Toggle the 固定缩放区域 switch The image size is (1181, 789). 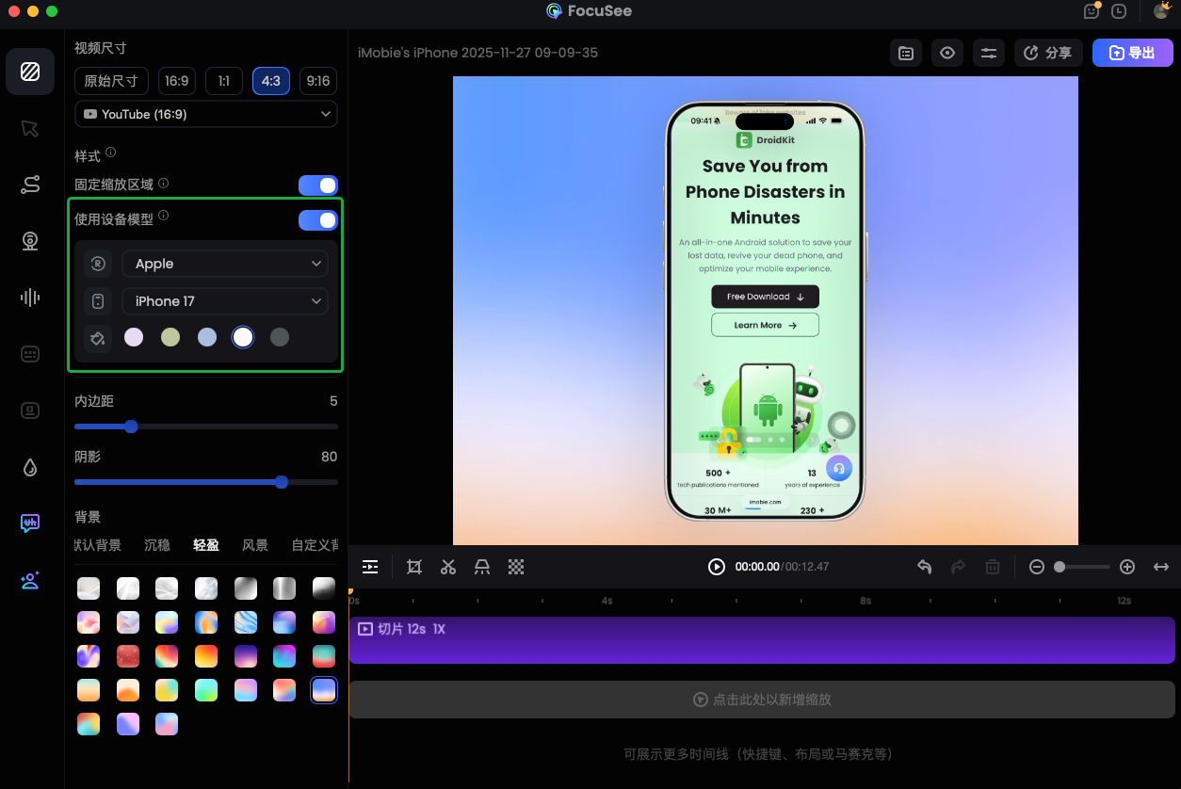(x=317, y=185)
